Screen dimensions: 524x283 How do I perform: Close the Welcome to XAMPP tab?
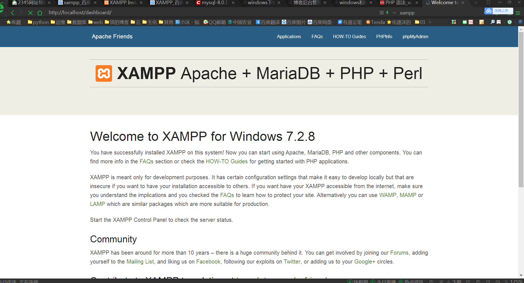pos(463,3)
